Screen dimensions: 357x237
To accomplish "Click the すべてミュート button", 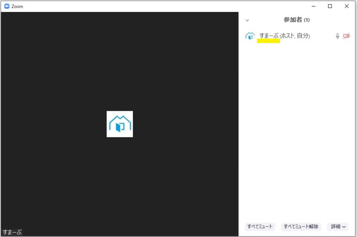I will (x=260, y=227).
